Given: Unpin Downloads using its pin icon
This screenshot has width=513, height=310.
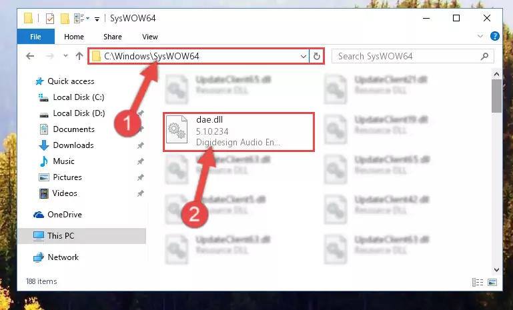Looking at the screenshot, I should pos(140,145).
